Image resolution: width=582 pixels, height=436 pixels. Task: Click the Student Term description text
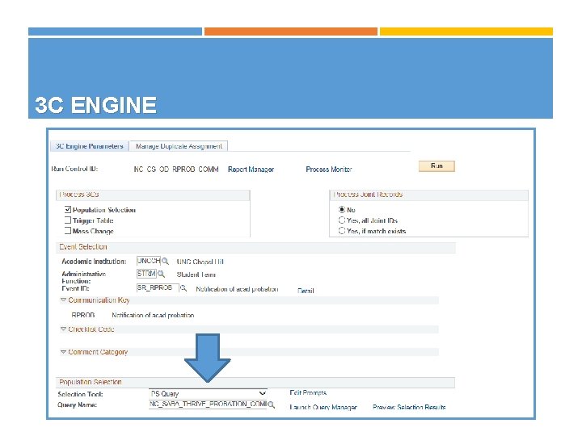196,275
